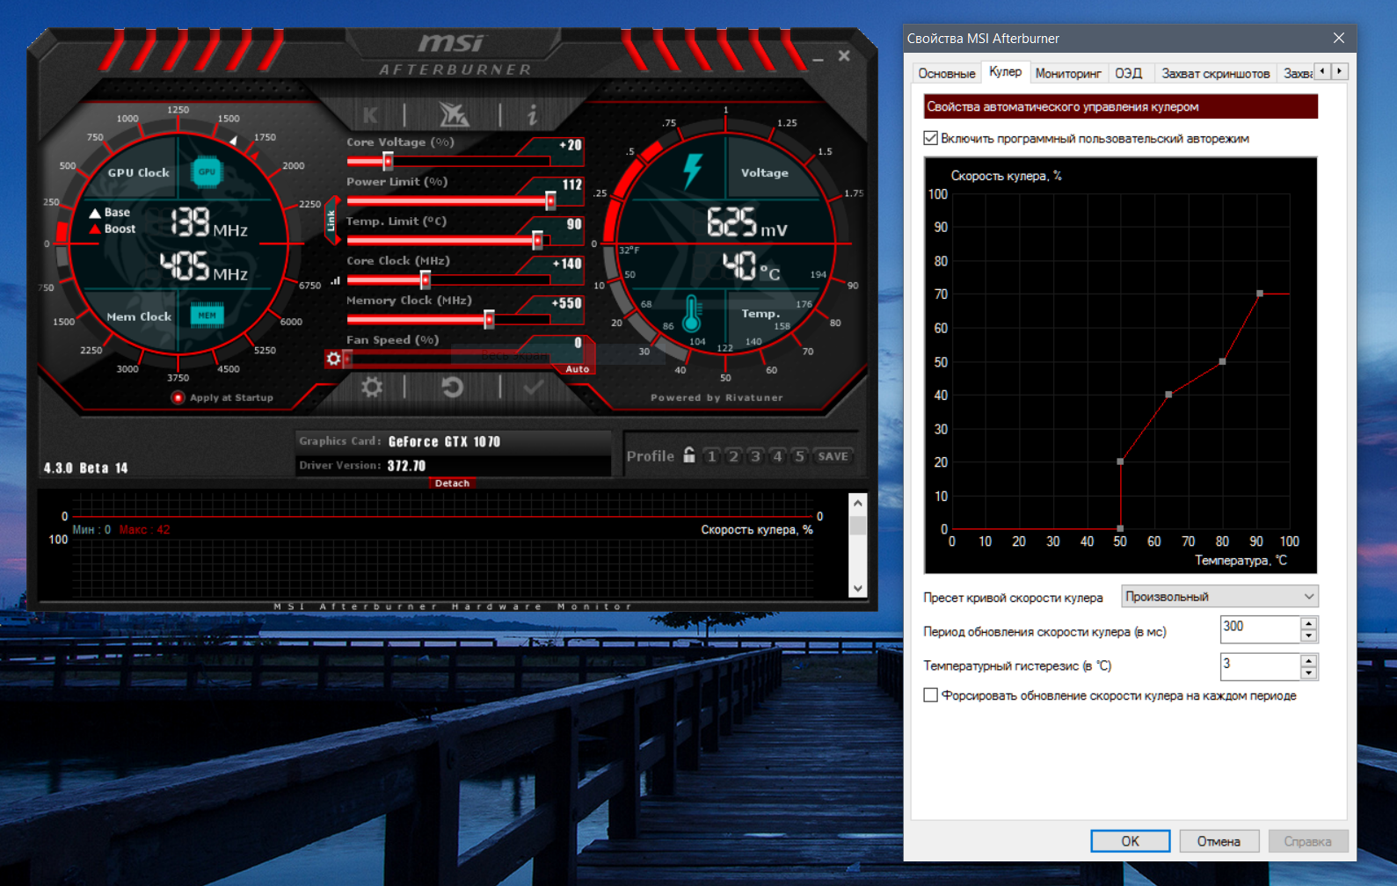1397x886 pixels.
Task: Click the graphics card name 'GeForce GTX 1070'
Action: [444, 441]
